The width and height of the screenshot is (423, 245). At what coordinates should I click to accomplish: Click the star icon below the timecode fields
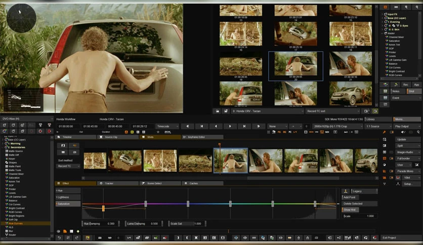tap(158, 132)
